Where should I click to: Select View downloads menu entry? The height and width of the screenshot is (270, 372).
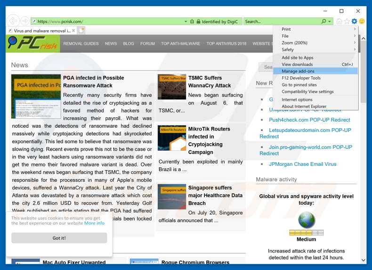pyautogui.click(x=297, y=65)
